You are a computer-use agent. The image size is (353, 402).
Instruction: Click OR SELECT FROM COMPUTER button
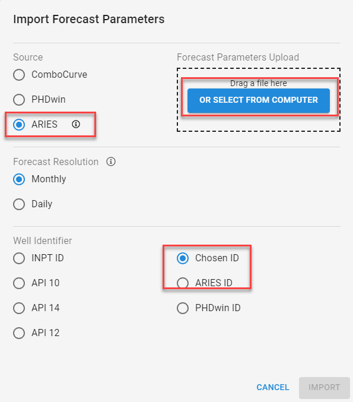(x=259, y=100)
